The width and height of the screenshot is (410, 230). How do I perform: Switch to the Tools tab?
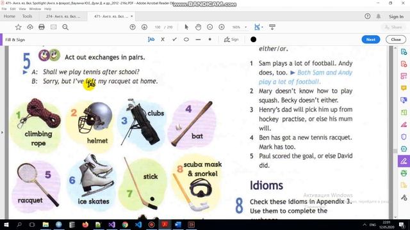click(x=27, y=16)
